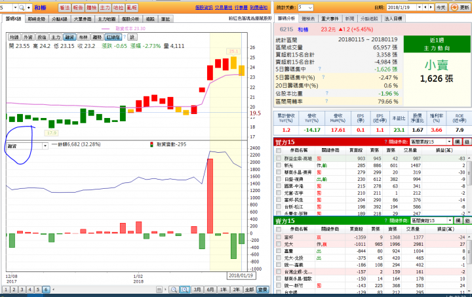Screen dimensions: 472x297
Task: Set chart range to 6月
Action: (210, 290)
